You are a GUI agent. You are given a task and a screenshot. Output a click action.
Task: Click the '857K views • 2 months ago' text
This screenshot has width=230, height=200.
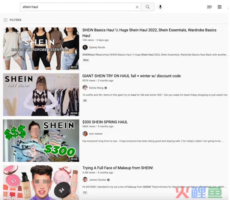tap(98, 81)
